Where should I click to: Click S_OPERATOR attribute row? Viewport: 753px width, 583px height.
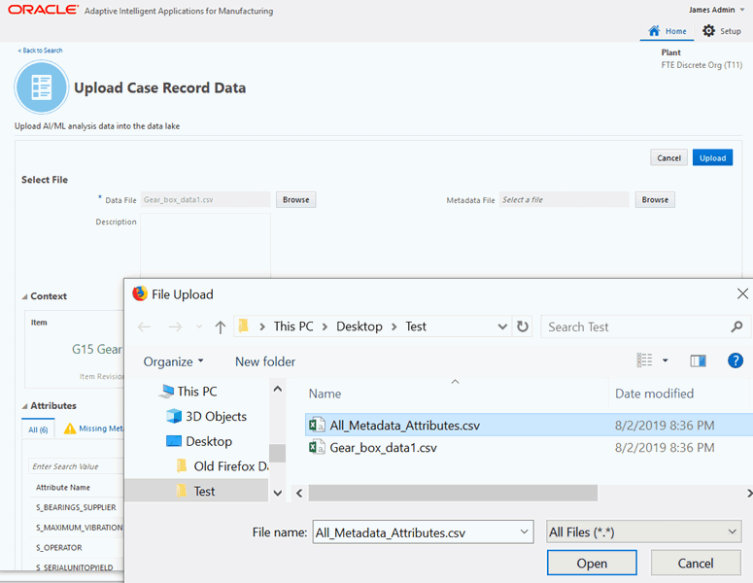[x=76, y=548]
